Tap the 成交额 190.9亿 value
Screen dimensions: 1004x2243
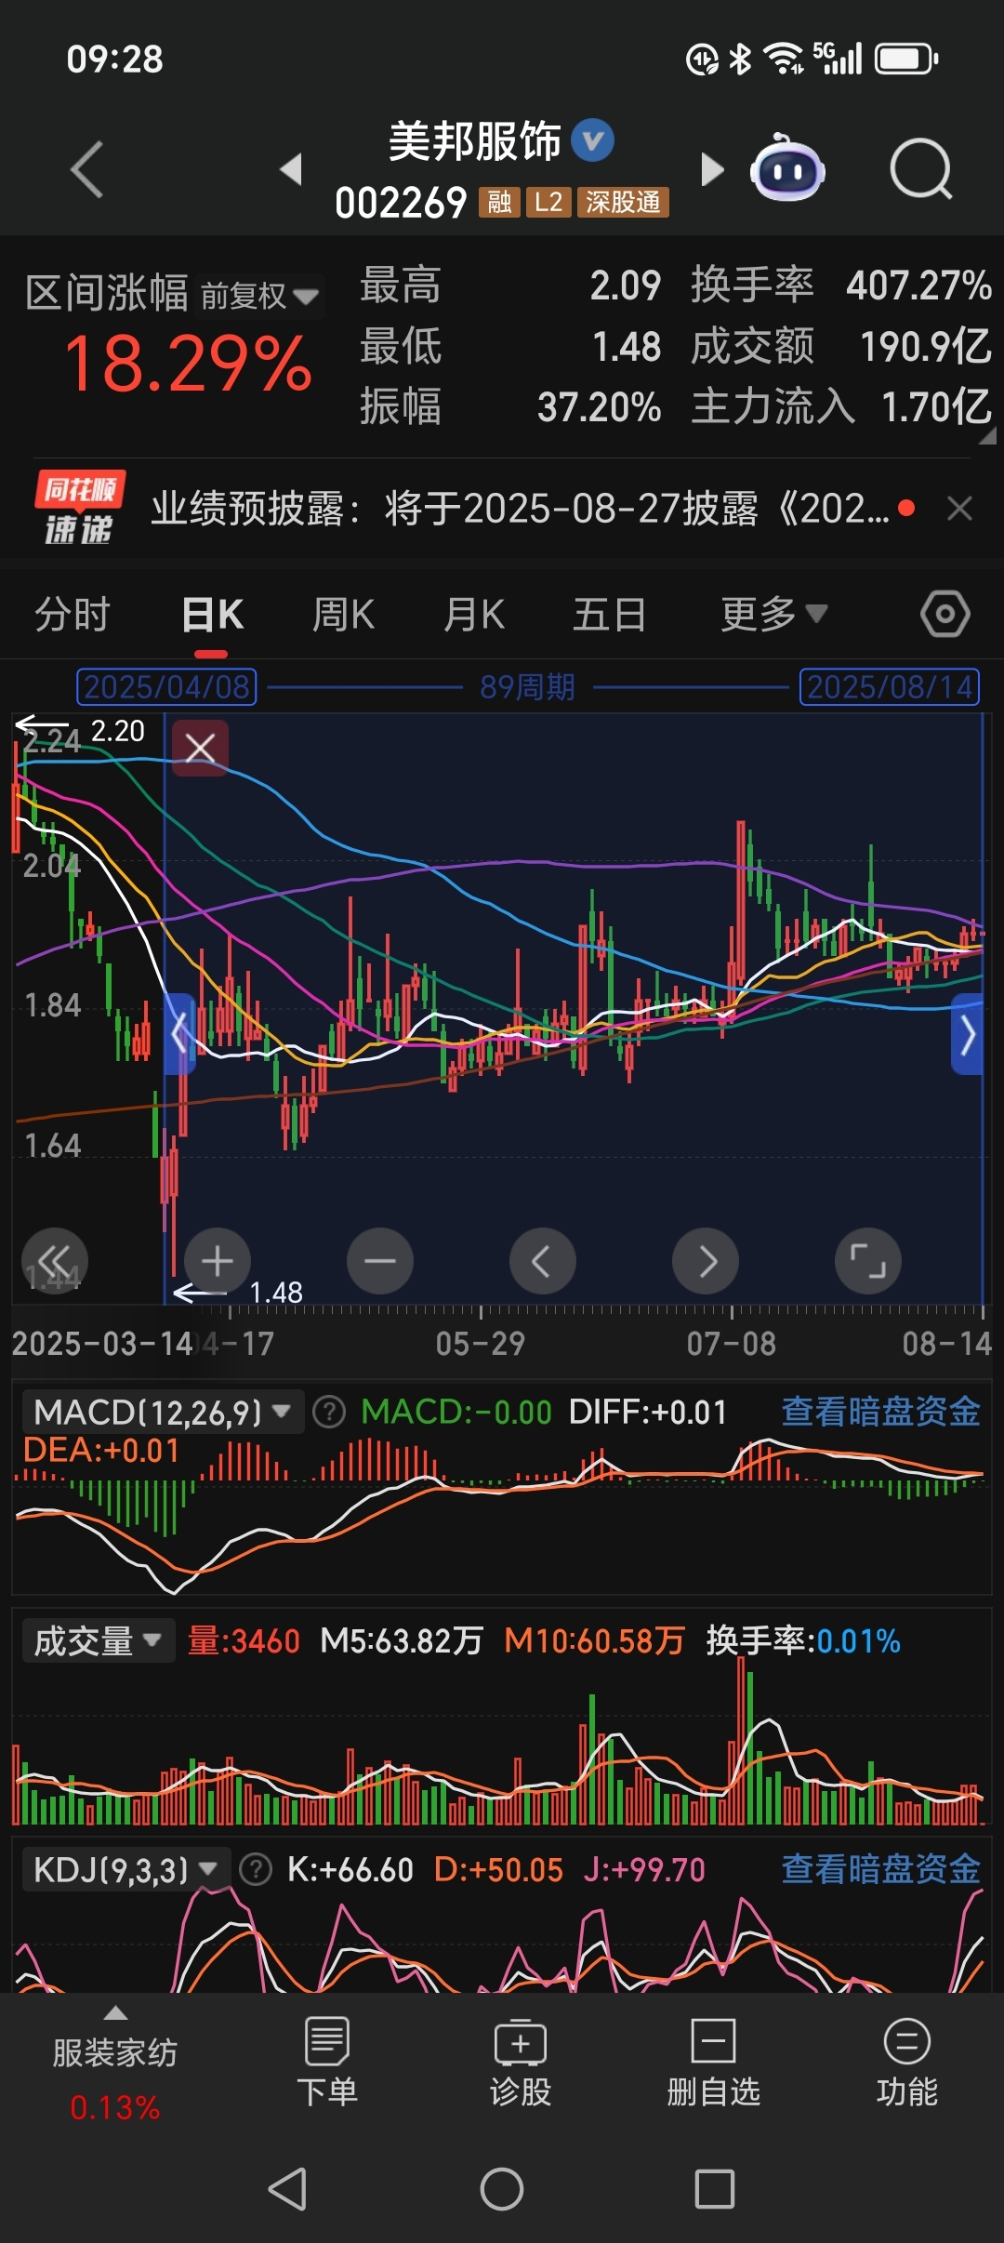tap(925, 347)
